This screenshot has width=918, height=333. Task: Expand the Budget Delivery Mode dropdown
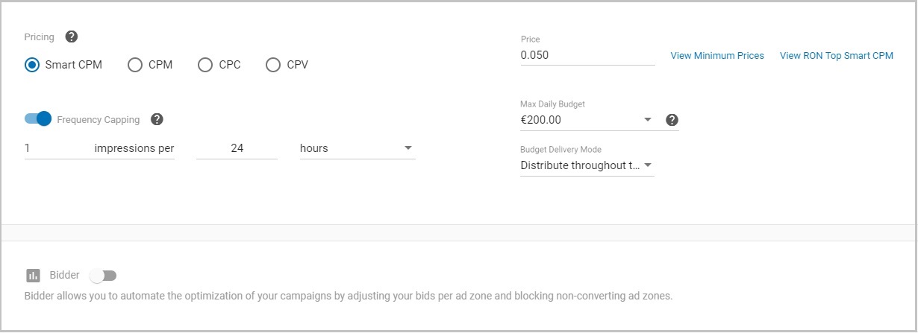click(587, 165)
